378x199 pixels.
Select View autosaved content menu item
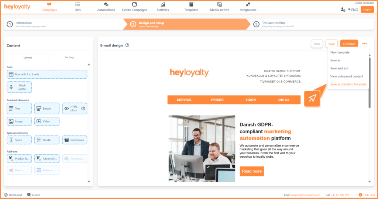(x=347, y=76)
